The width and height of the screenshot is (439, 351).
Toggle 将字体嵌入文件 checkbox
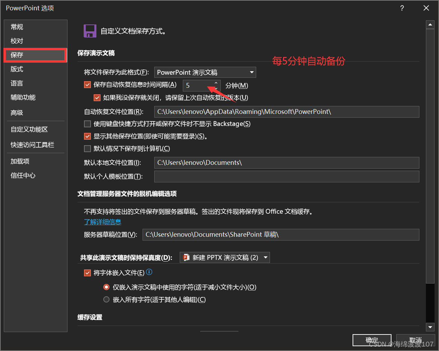tap(87, 273)
